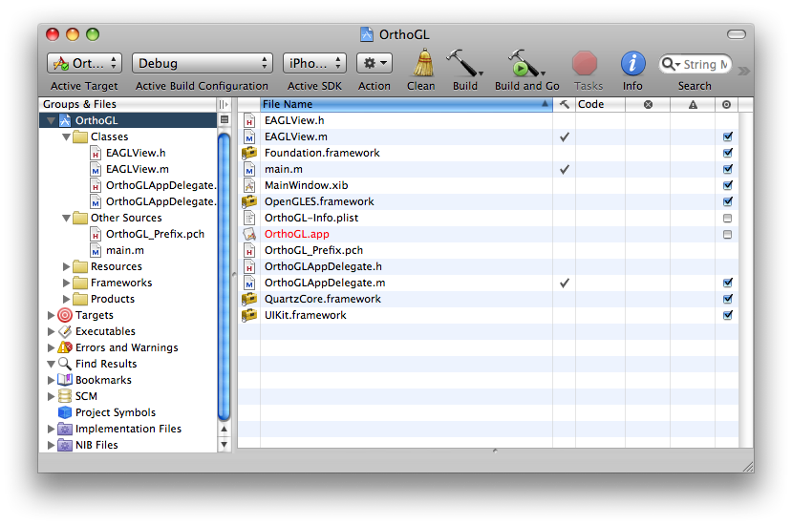Image resolution: width=792 pixels, height=525 pixels.
Task: Select OrthoGL_Prefix.pch in Other Sources
Action: coord(155,234)
